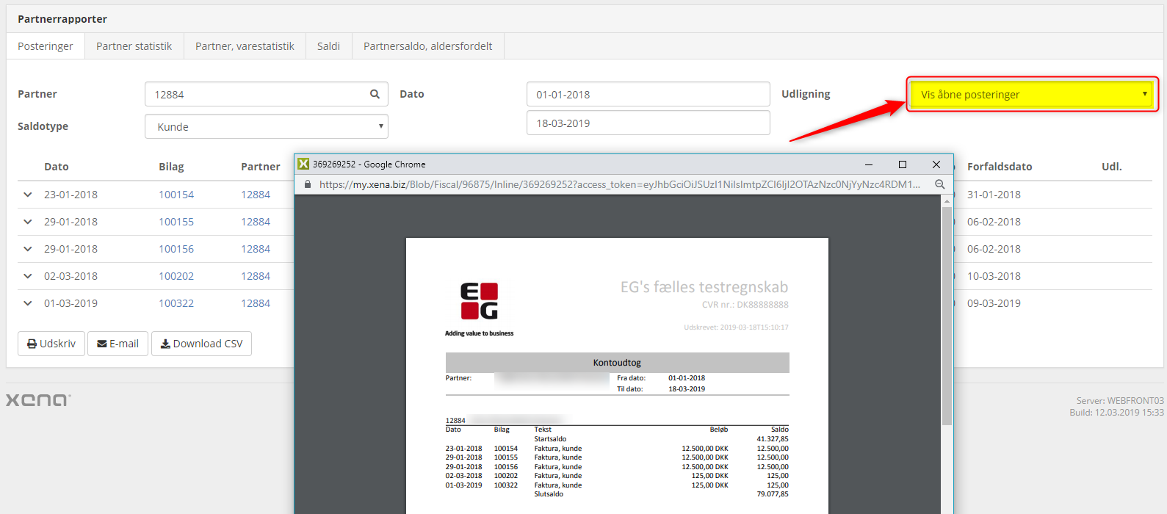
Task: Click the Download CSV button
Action: coord(201,344)
